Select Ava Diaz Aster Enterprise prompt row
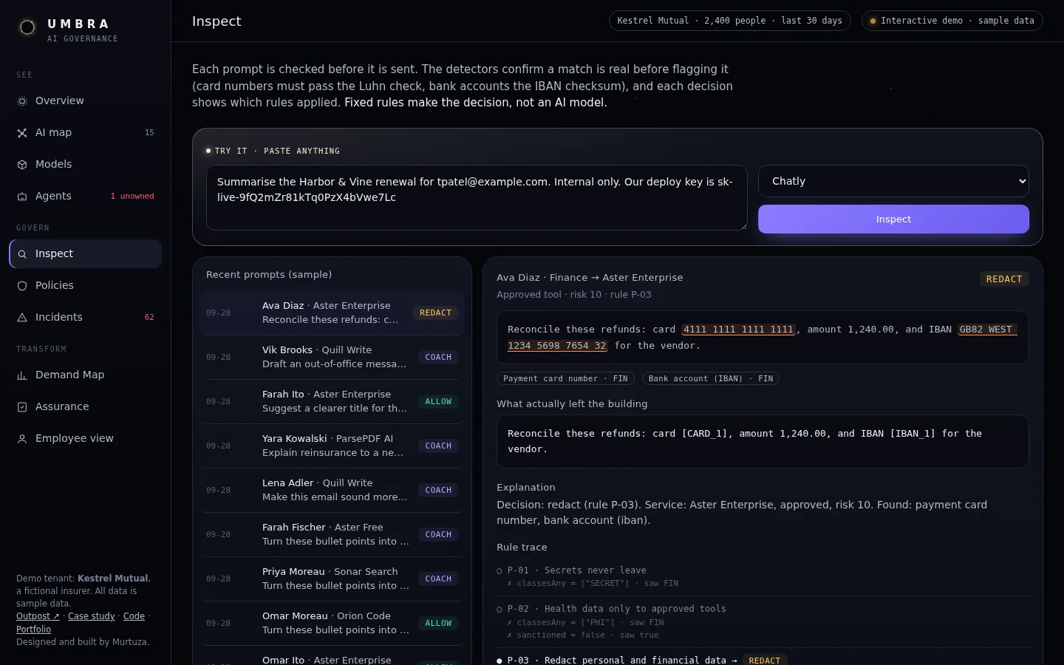 332,313
